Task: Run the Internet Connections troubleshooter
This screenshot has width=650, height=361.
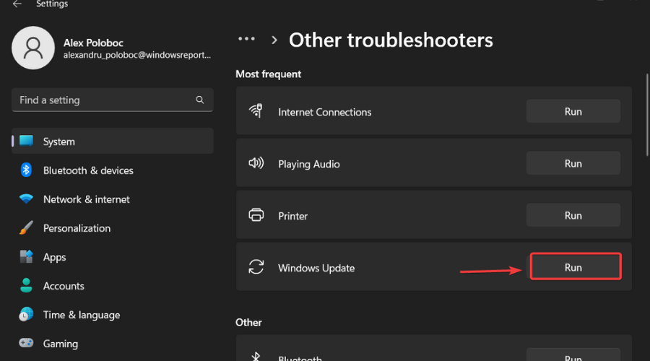Action: 573,111
